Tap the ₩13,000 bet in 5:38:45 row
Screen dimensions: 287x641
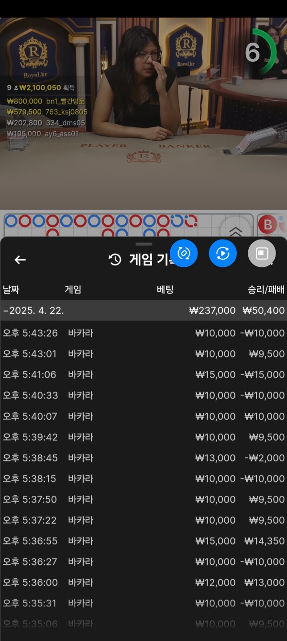(215, 458)
